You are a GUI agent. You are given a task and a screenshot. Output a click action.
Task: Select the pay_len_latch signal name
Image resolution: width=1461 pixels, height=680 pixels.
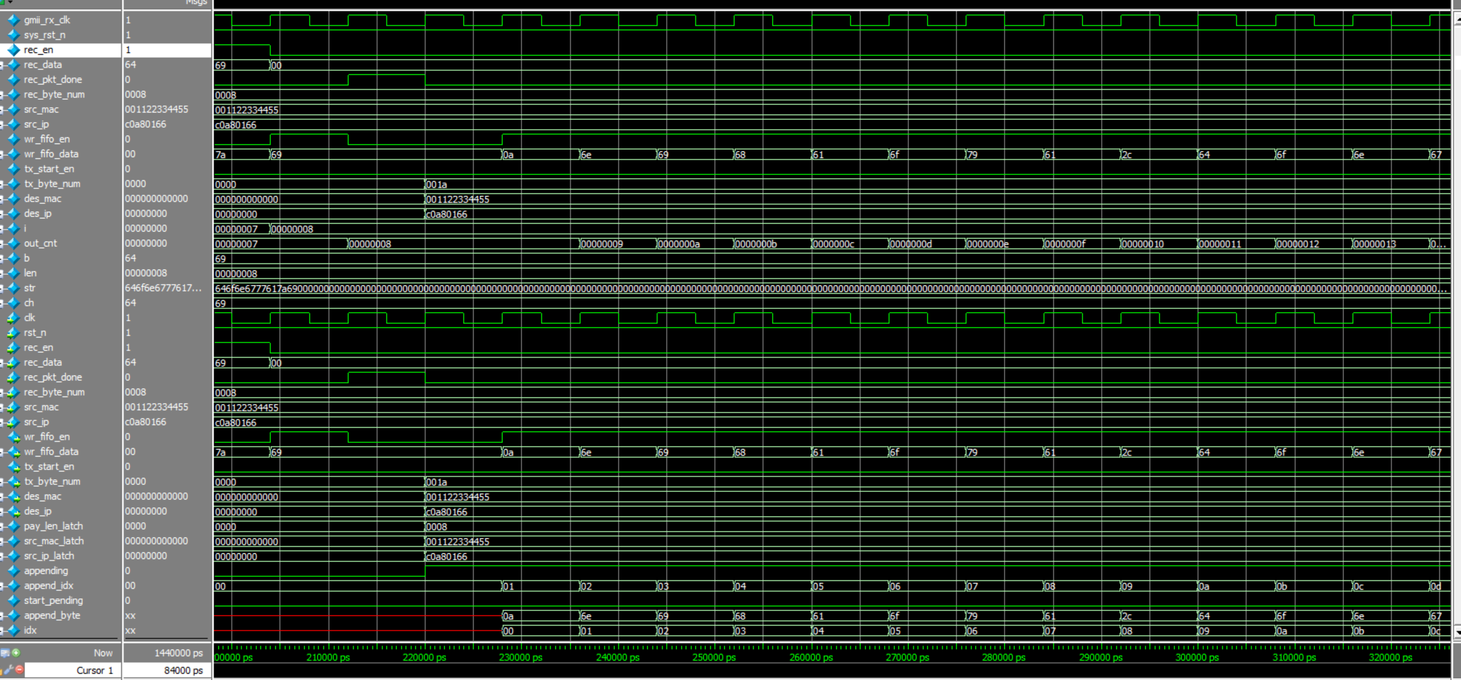[x=53, y=526]
